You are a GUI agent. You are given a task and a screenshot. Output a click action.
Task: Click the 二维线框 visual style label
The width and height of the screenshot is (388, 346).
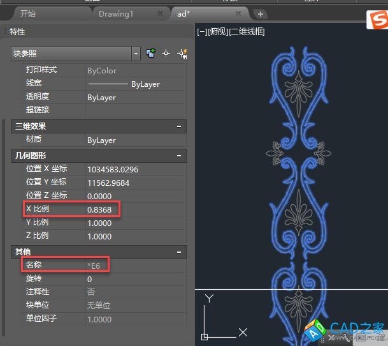click(x=247, y=31)
